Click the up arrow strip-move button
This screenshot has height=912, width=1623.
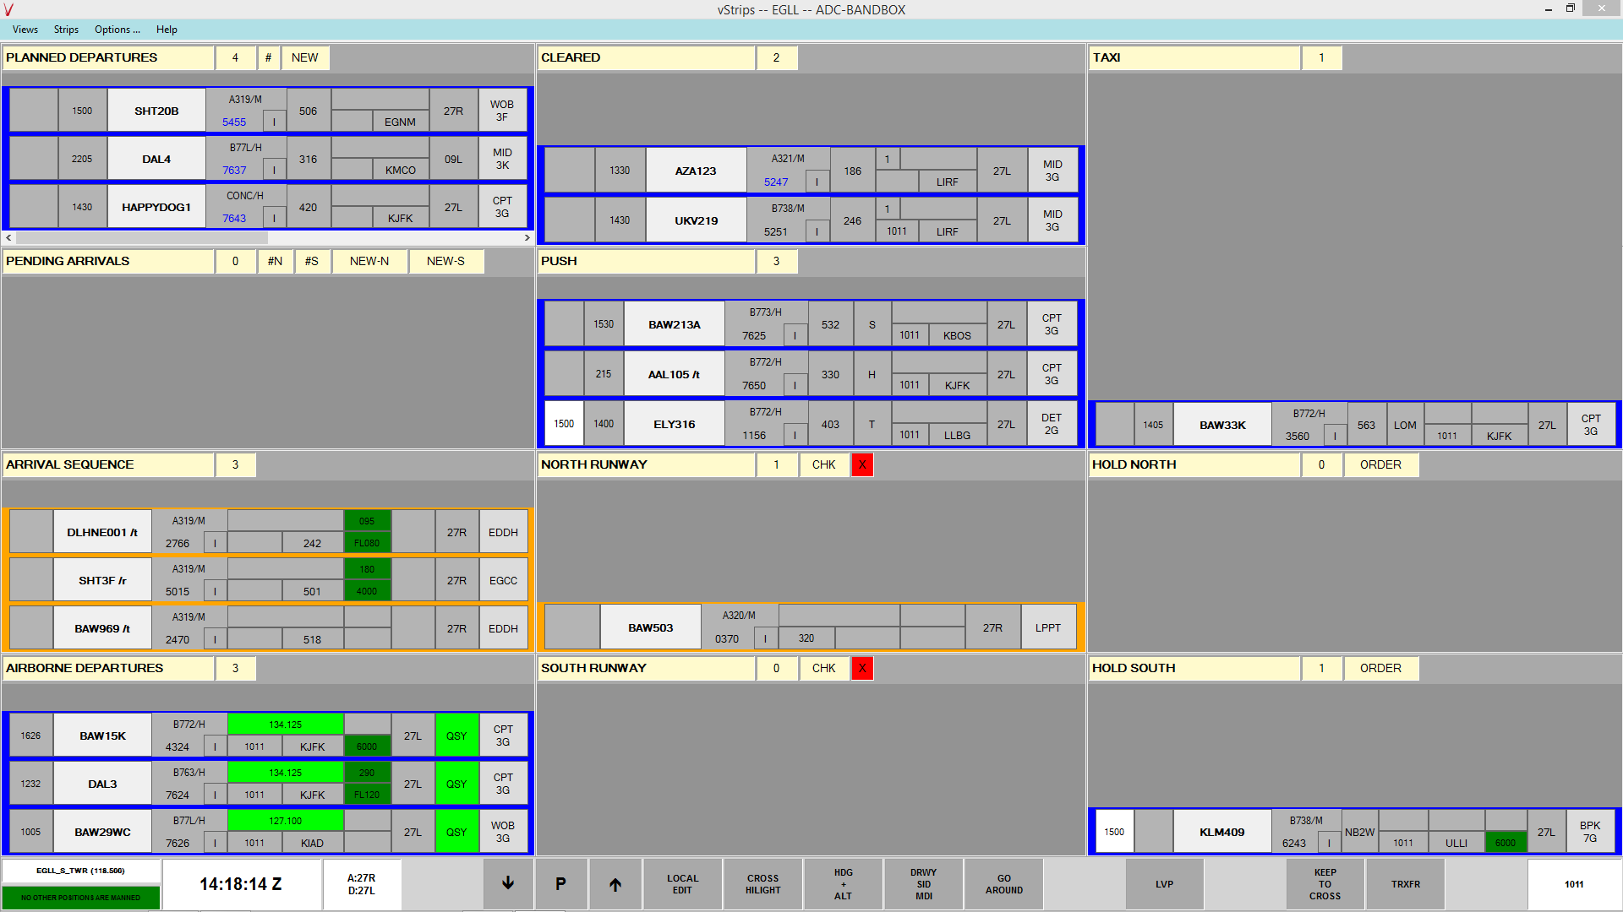(615, 884)
